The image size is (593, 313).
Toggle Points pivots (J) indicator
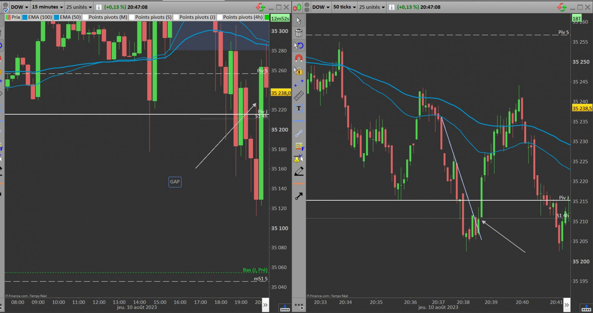click(x=195, y=17)
